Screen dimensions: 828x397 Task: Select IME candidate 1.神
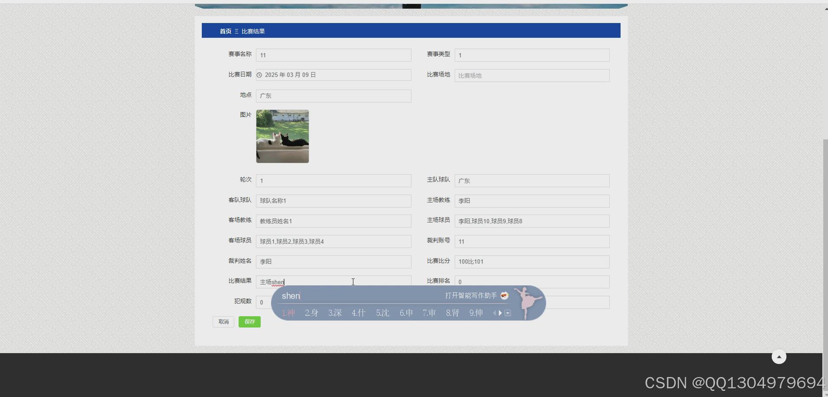click(288, 313)
